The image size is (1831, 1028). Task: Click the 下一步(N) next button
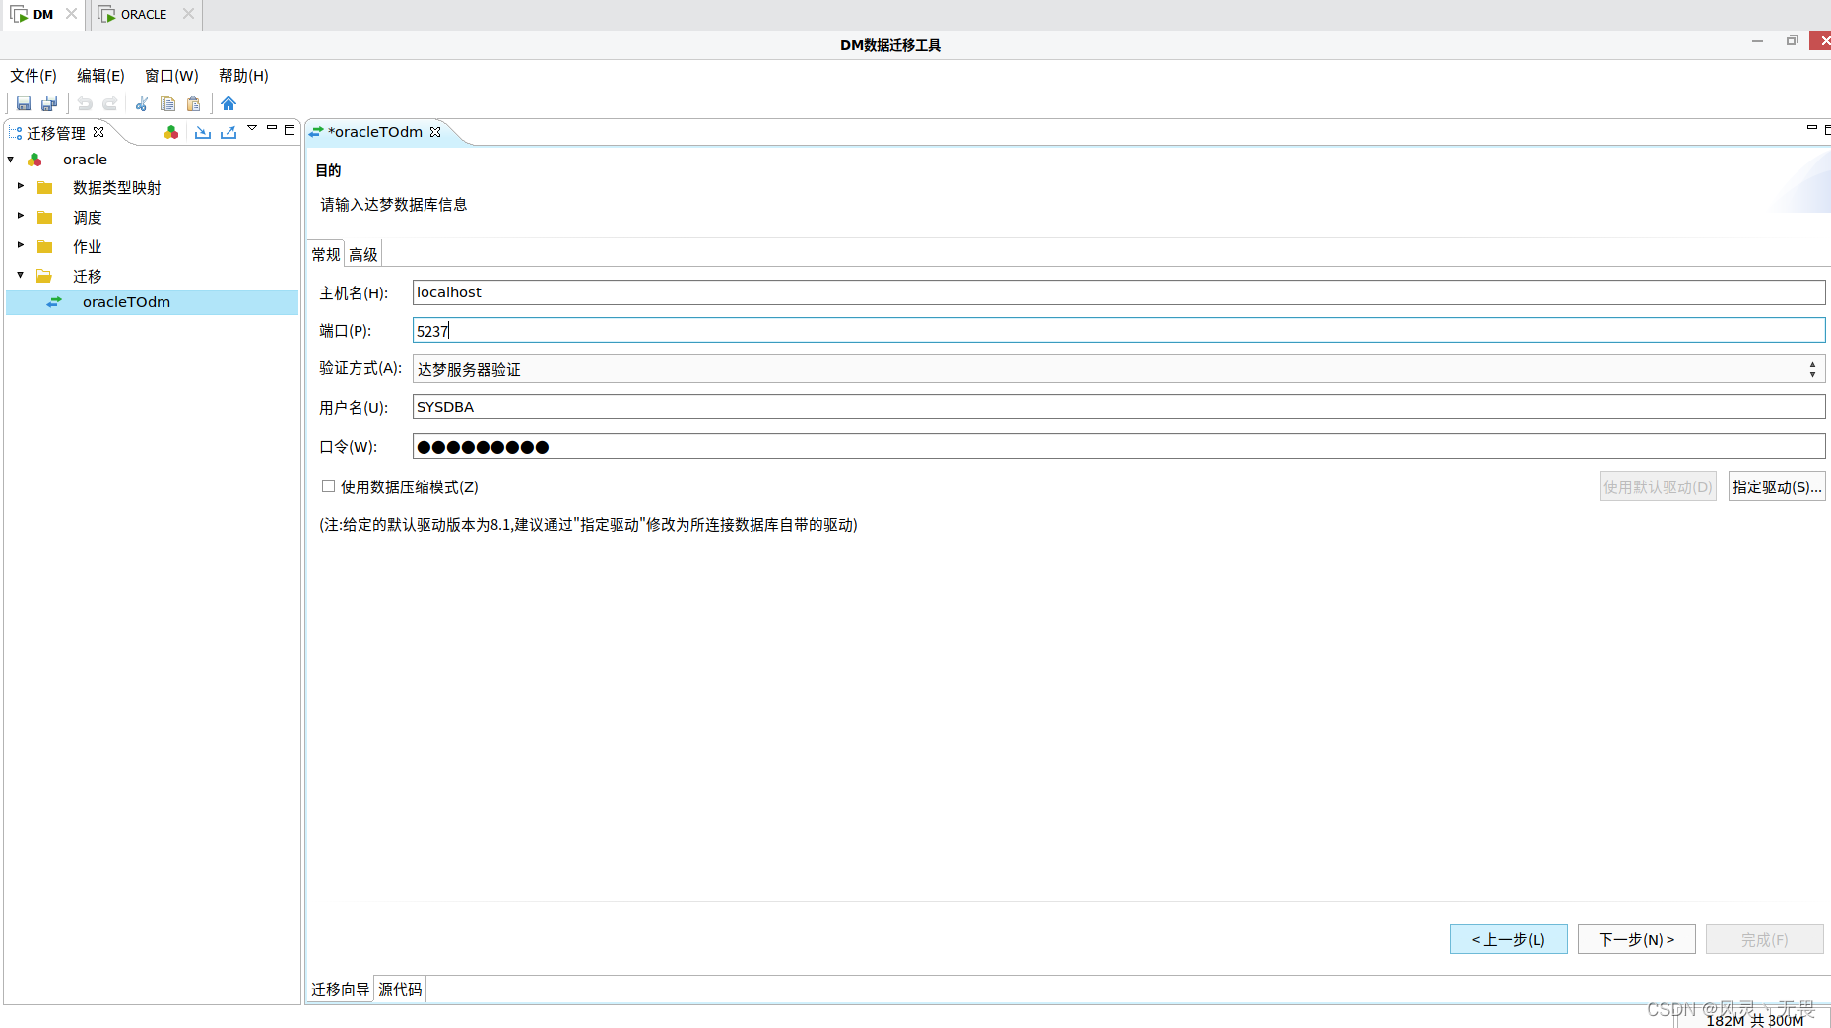[1637, 939]
